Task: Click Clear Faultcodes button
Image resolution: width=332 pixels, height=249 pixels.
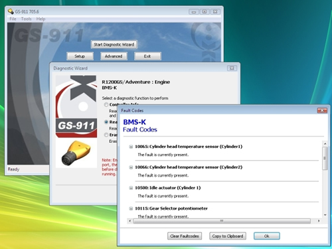Action: click(x=185, y=236)
